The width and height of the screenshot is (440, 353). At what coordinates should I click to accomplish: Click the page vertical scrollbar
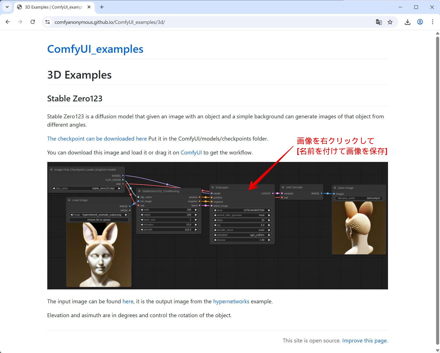point(437,190)
